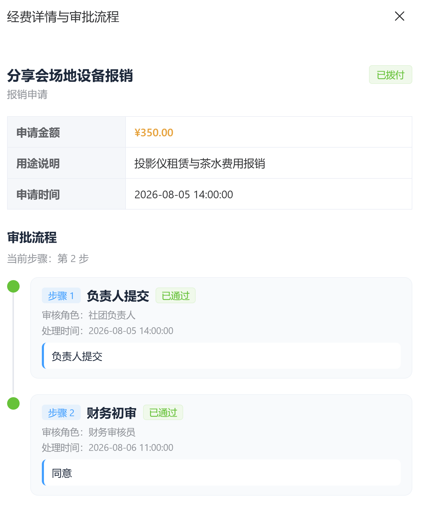Click the ¥350.00 amount value

[x=154, y=132]
